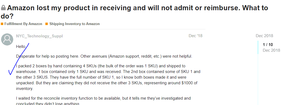The width and height of the screenshot is (284, 105).
Task: Jump to Dec 2018 at timeline top
Action: (x=264, y=36)
